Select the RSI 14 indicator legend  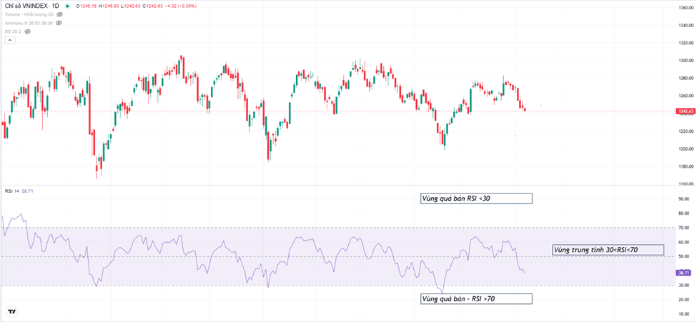[x=10, y=191]
